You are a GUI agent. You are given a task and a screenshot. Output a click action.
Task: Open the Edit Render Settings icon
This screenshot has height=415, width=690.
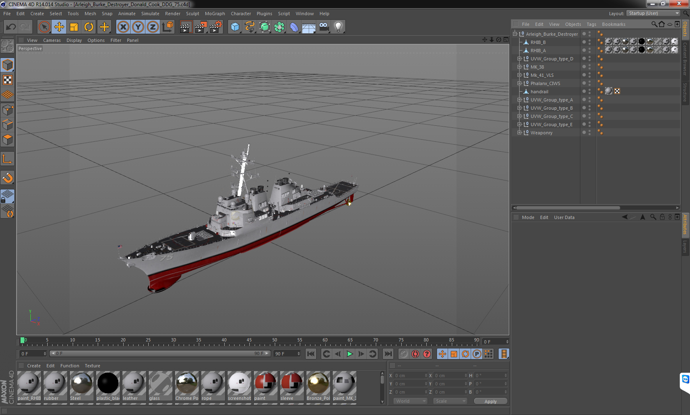point(216,27)
